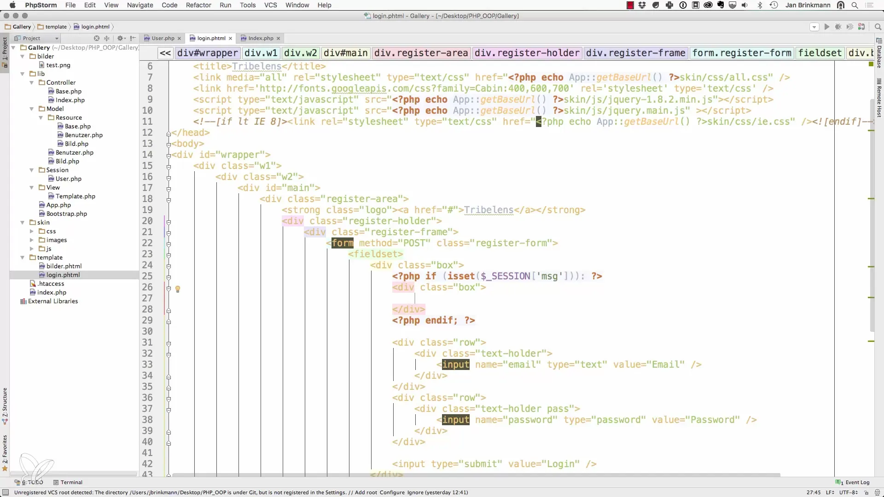Collapse the Controller folder

click(x=32, y=82)
